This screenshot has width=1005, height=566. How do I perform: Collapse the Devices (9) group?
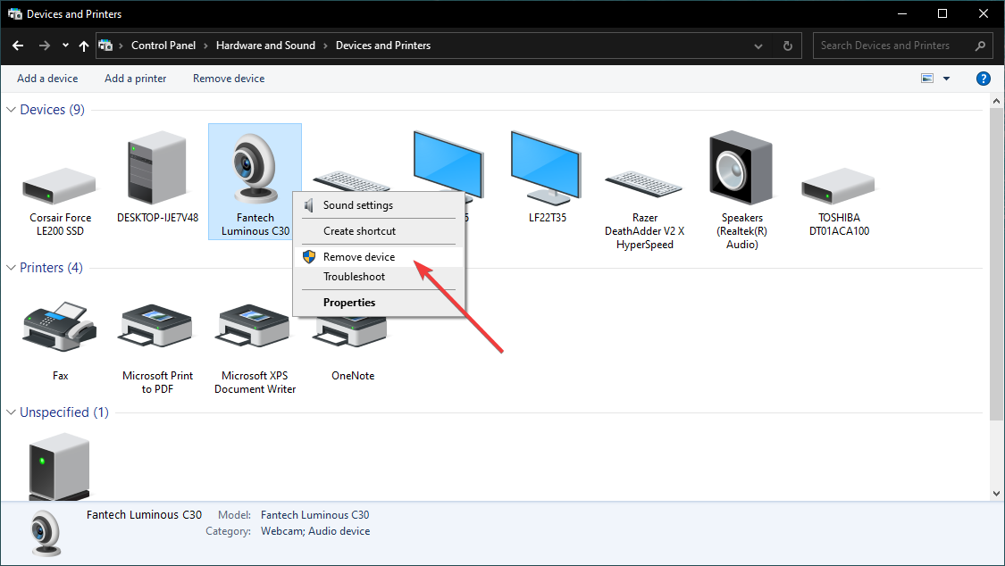(11, 110)
